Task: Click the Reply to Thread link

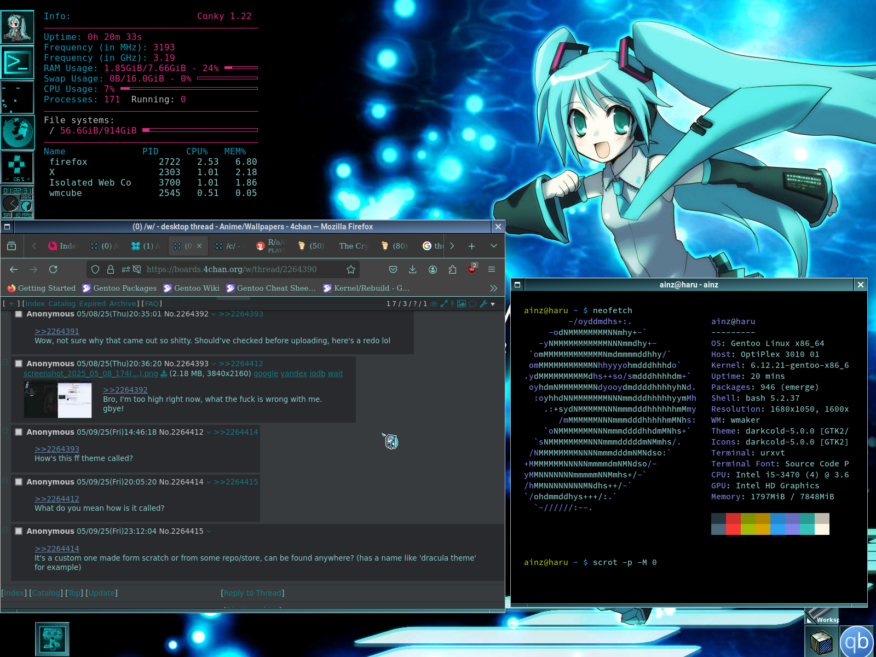Action: pos(252,593)
